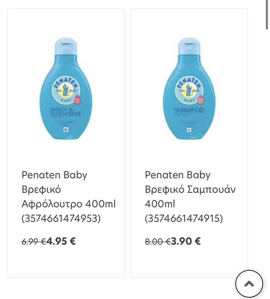Click the light-blue cap of the Duschcreme bottle

point(66,46)
